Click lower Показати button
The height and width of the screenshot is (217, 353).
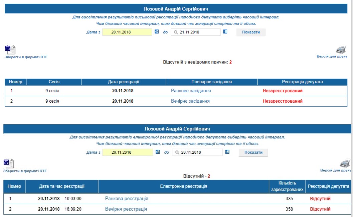pyautogui.click(x=253, y=152)
